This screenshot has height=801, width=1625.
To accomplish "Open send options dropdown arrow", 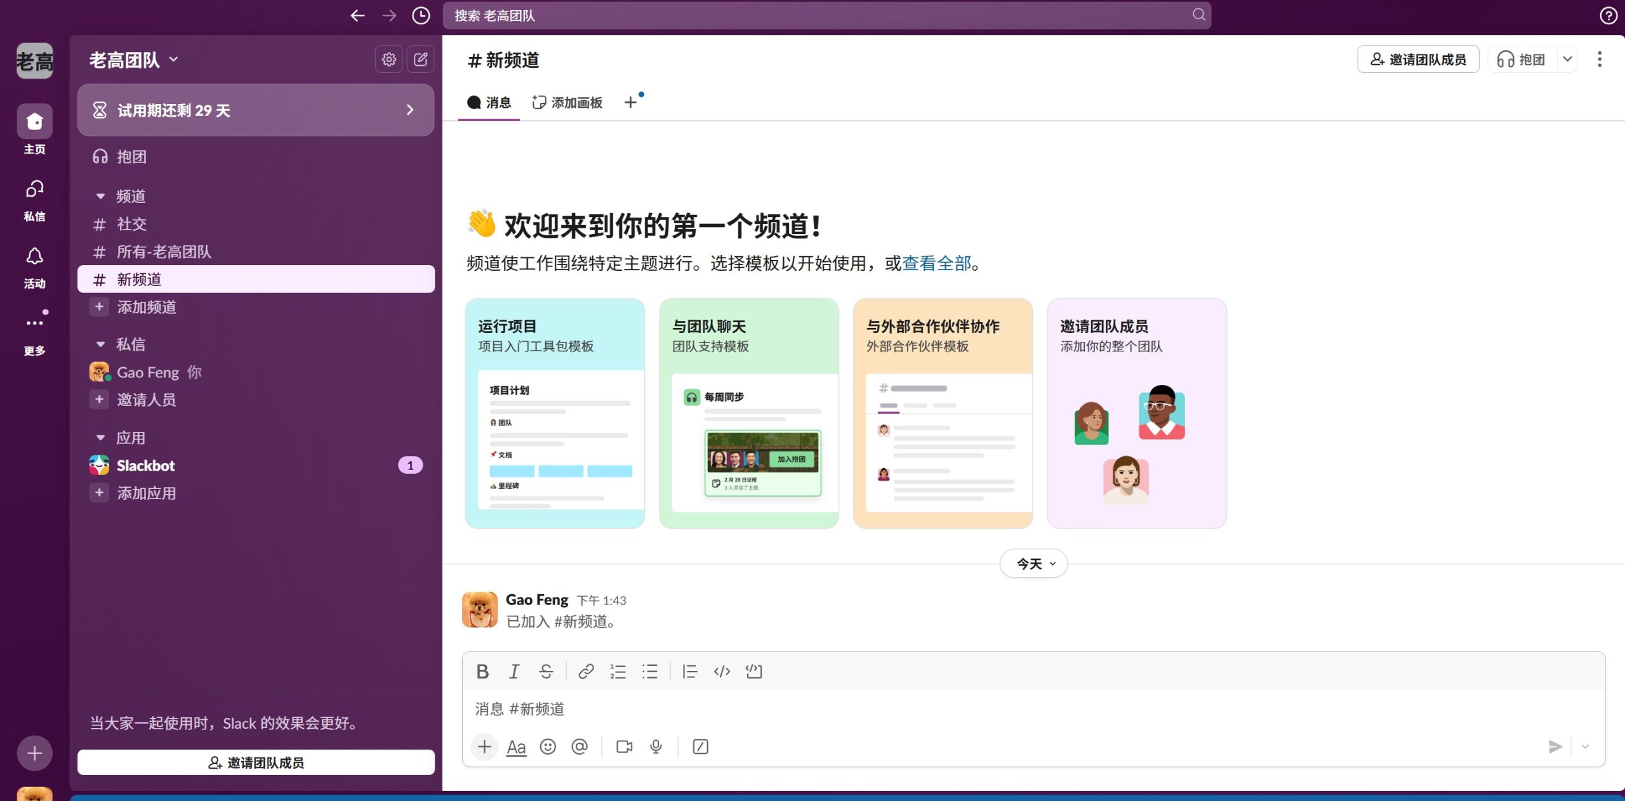I will (1586, 746).
